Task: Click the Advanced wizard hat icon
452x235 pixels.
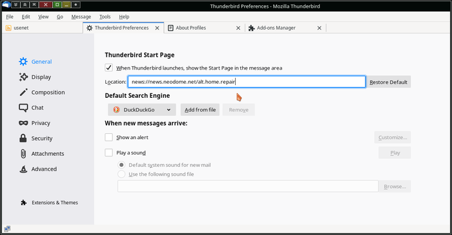Action: [x=23, y=169]
